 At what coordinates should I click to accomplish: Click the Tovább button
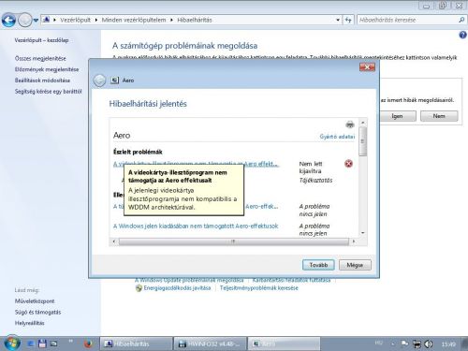pyautogui.click(x=318, y=265)
